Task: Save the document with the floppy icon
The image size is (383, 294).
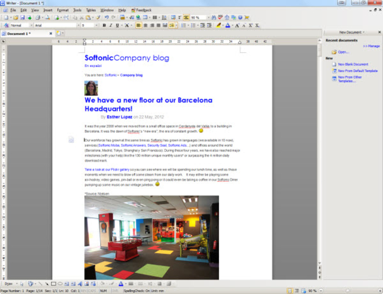Action: click(23, 18)
